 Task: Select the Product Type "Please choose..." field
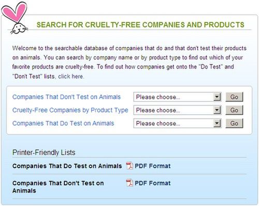click(177, 110)
